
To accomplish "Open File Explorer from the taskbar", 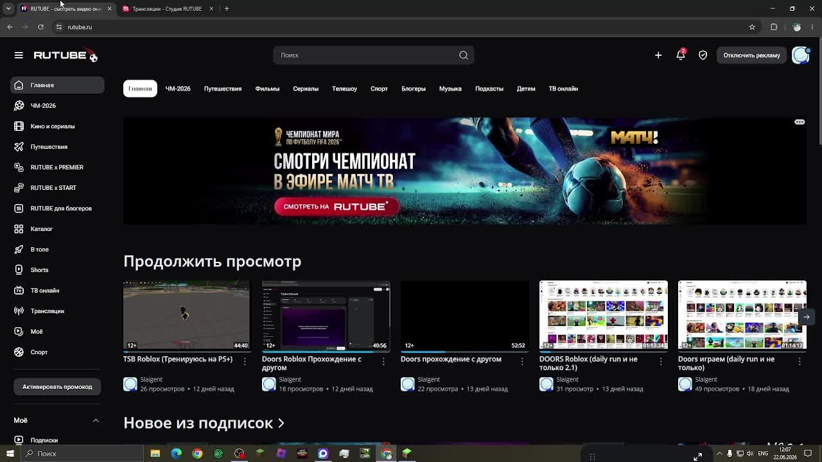I will 155,454.
